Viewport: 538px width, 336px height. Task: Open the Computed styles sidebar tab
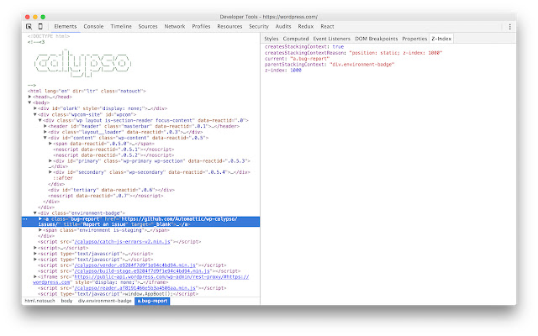[295, 39]
